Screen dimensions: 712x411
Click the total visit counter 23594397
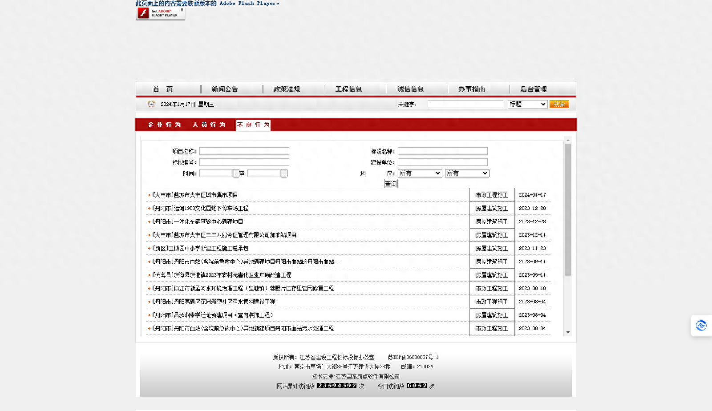(337, 386)
